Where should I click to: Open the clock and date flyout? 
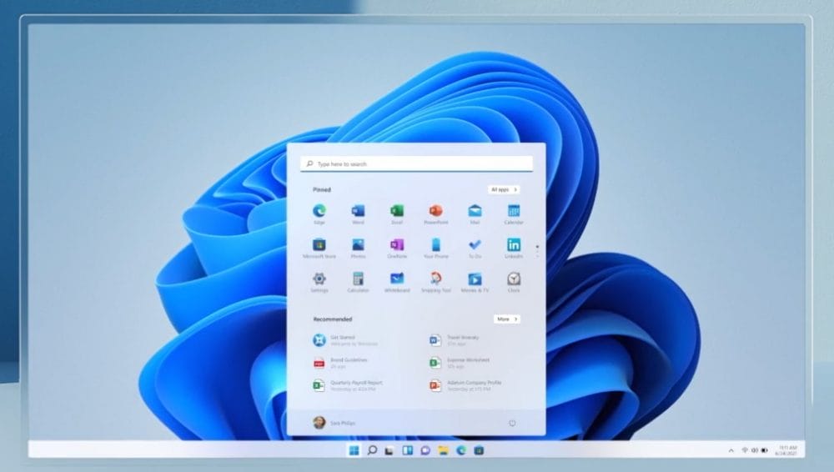[x=786, y=450]
